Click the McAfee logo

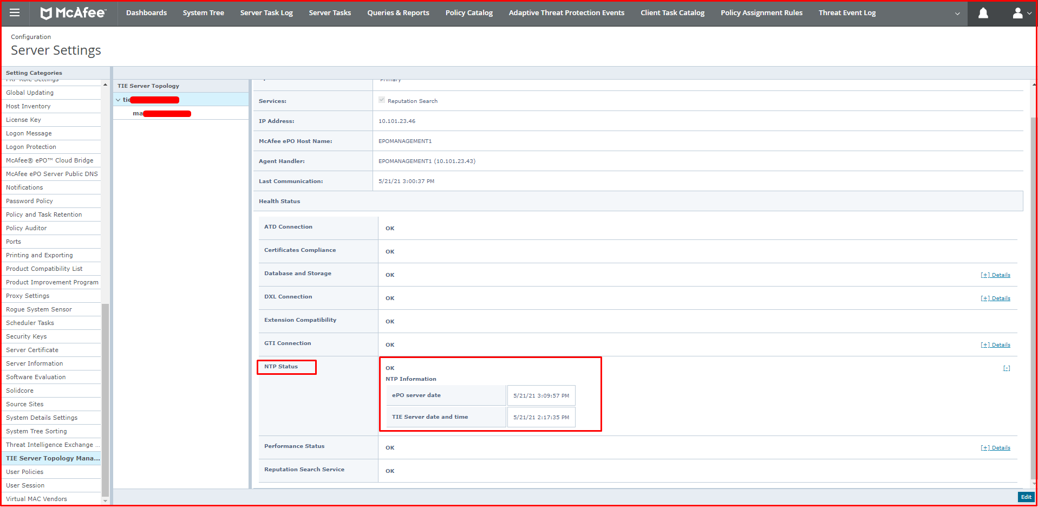[73, 12]
